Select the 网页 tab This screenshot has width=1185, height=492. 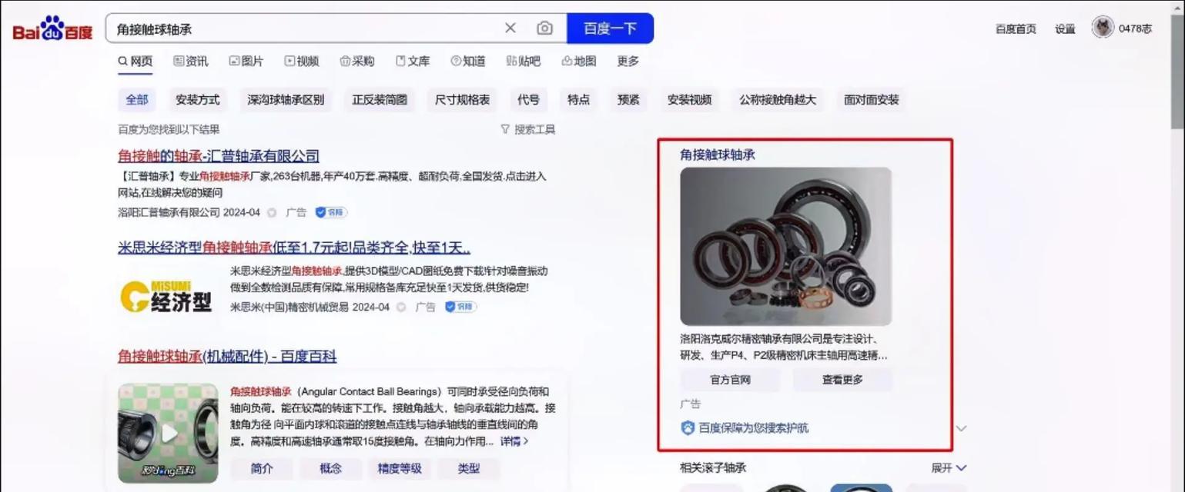[x=136, y=61]
